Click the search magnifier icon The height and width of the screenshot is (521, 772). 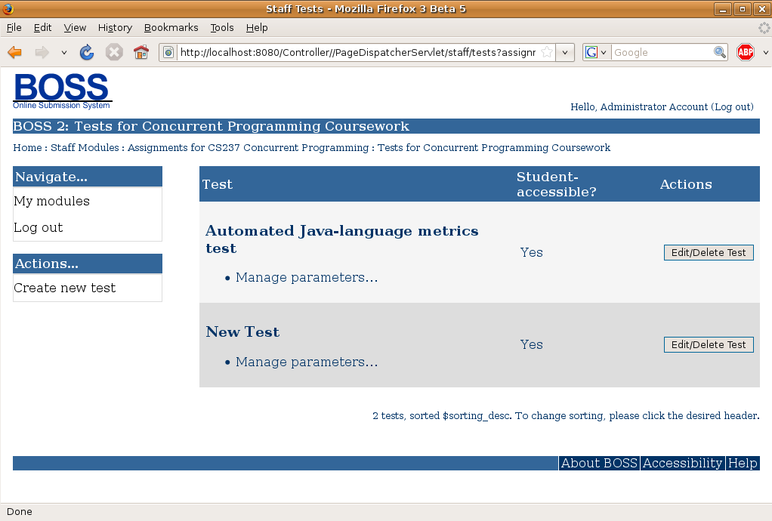coord(720,52)
